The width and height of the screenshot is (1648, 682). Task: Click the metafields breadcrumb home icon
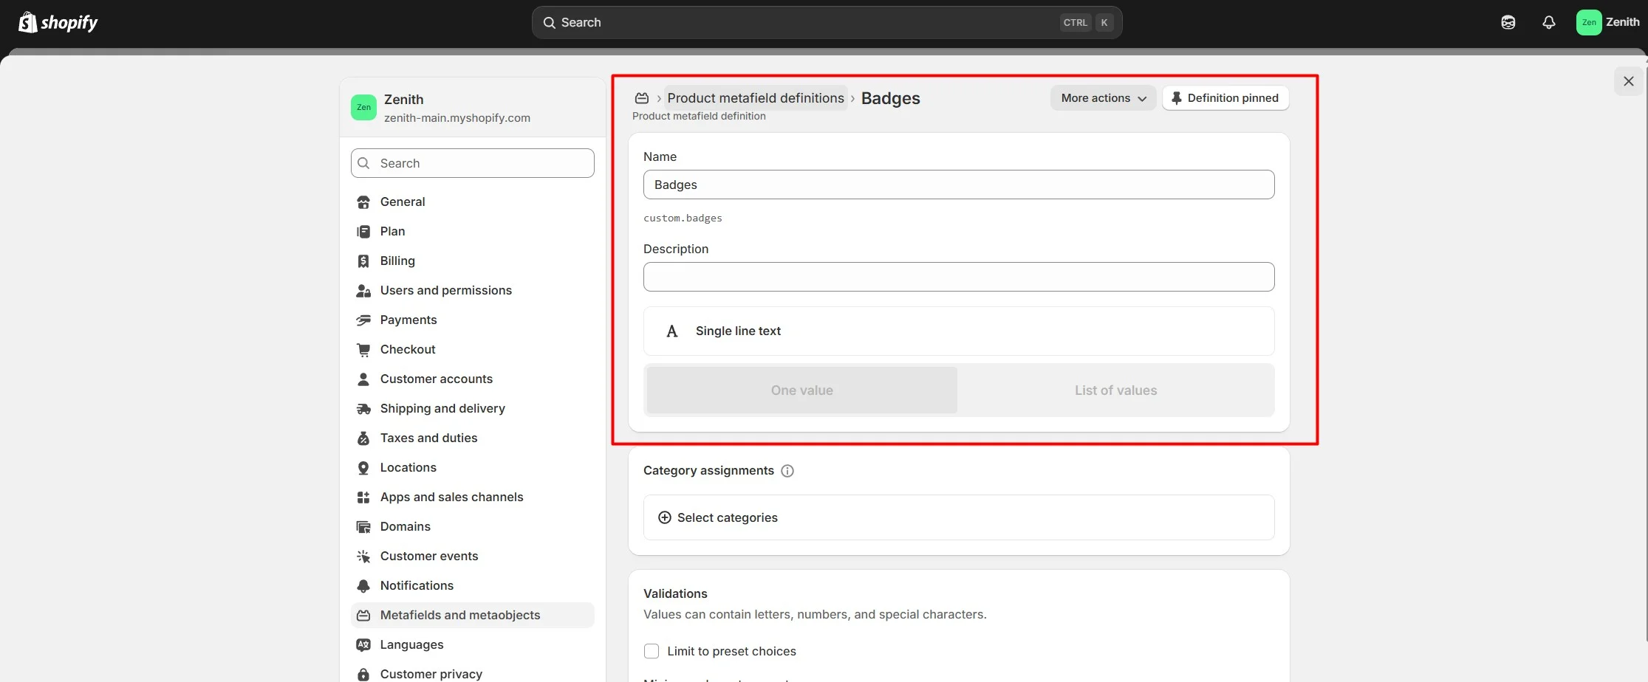coord(642,98)
